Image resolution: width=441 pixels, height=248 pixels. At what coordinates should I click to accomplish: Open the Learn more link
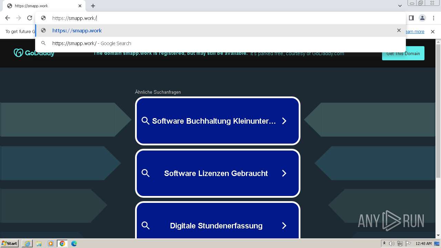(x=415, y=32)
